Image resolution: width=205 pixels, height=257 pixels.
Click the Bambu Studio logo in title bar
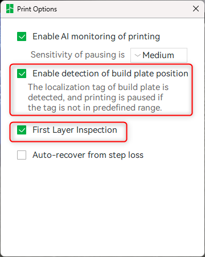pos(10,9)
